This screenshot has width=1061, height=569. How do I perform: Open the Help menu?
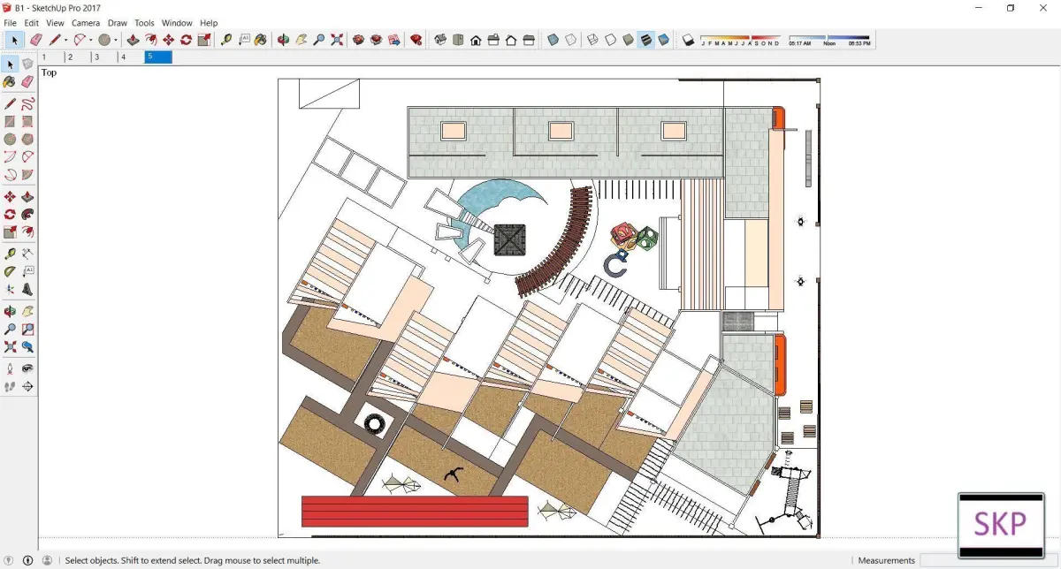(209, 23)
